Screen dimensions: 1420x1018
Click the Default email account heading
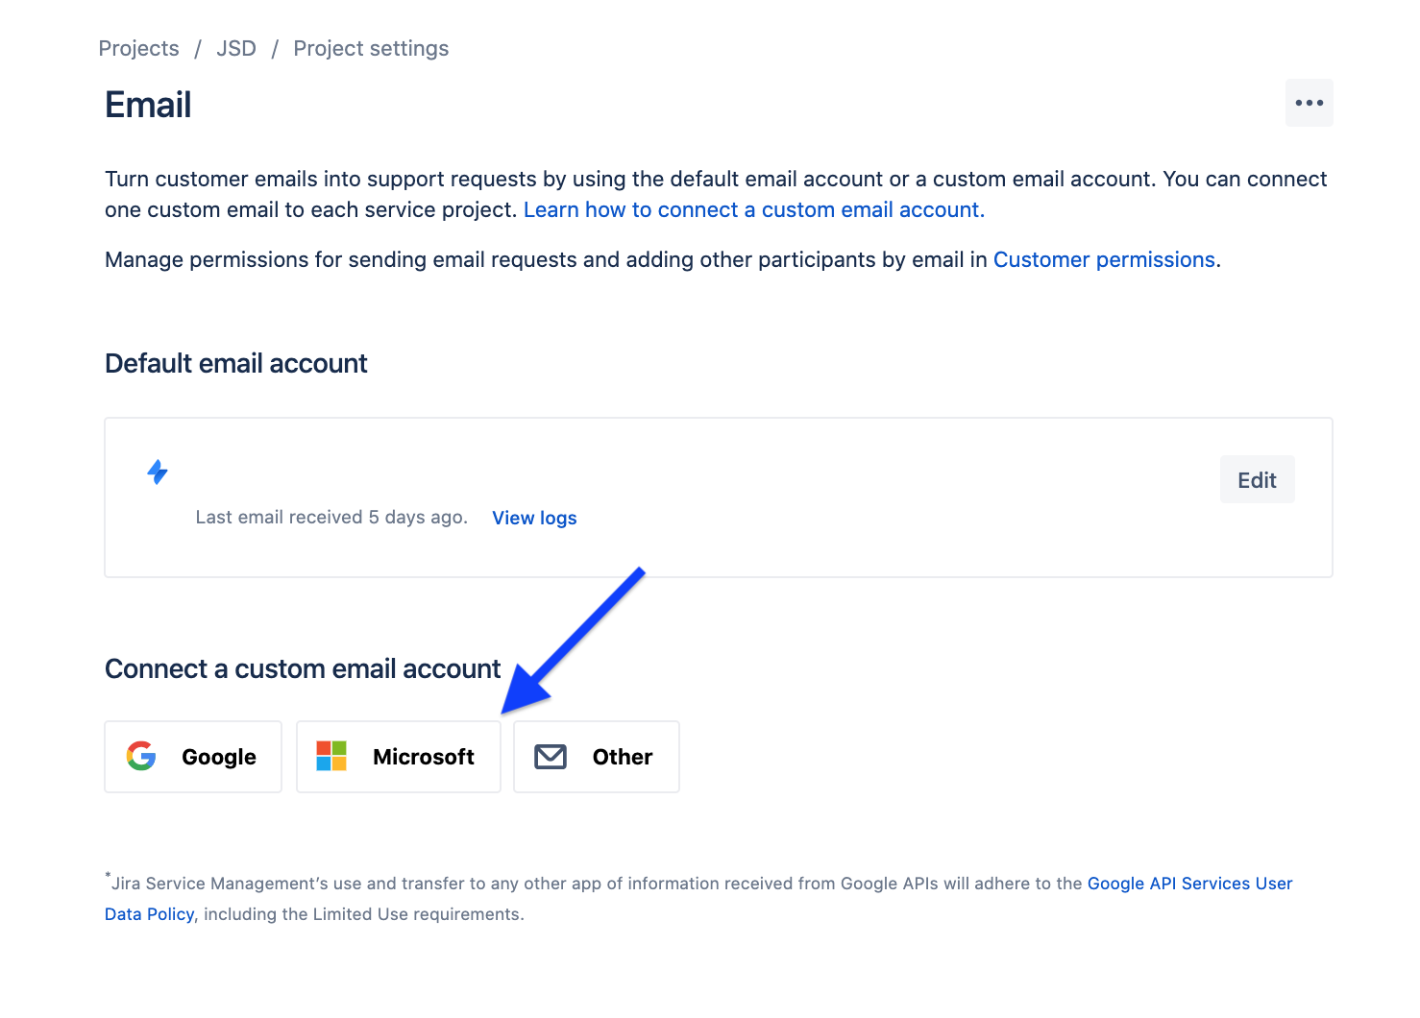pyautogui.click(x=235, y=363)
